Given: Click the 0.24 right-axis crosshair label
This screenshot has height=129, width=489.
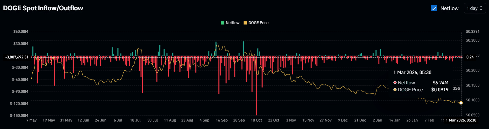Looking at the screenshot, I should [x=470, y=57].
